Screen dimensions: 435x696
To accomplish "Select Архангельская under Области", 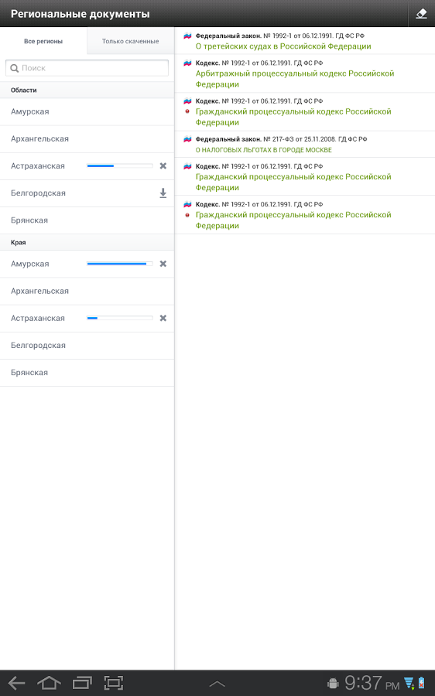I will coord(87,139).
